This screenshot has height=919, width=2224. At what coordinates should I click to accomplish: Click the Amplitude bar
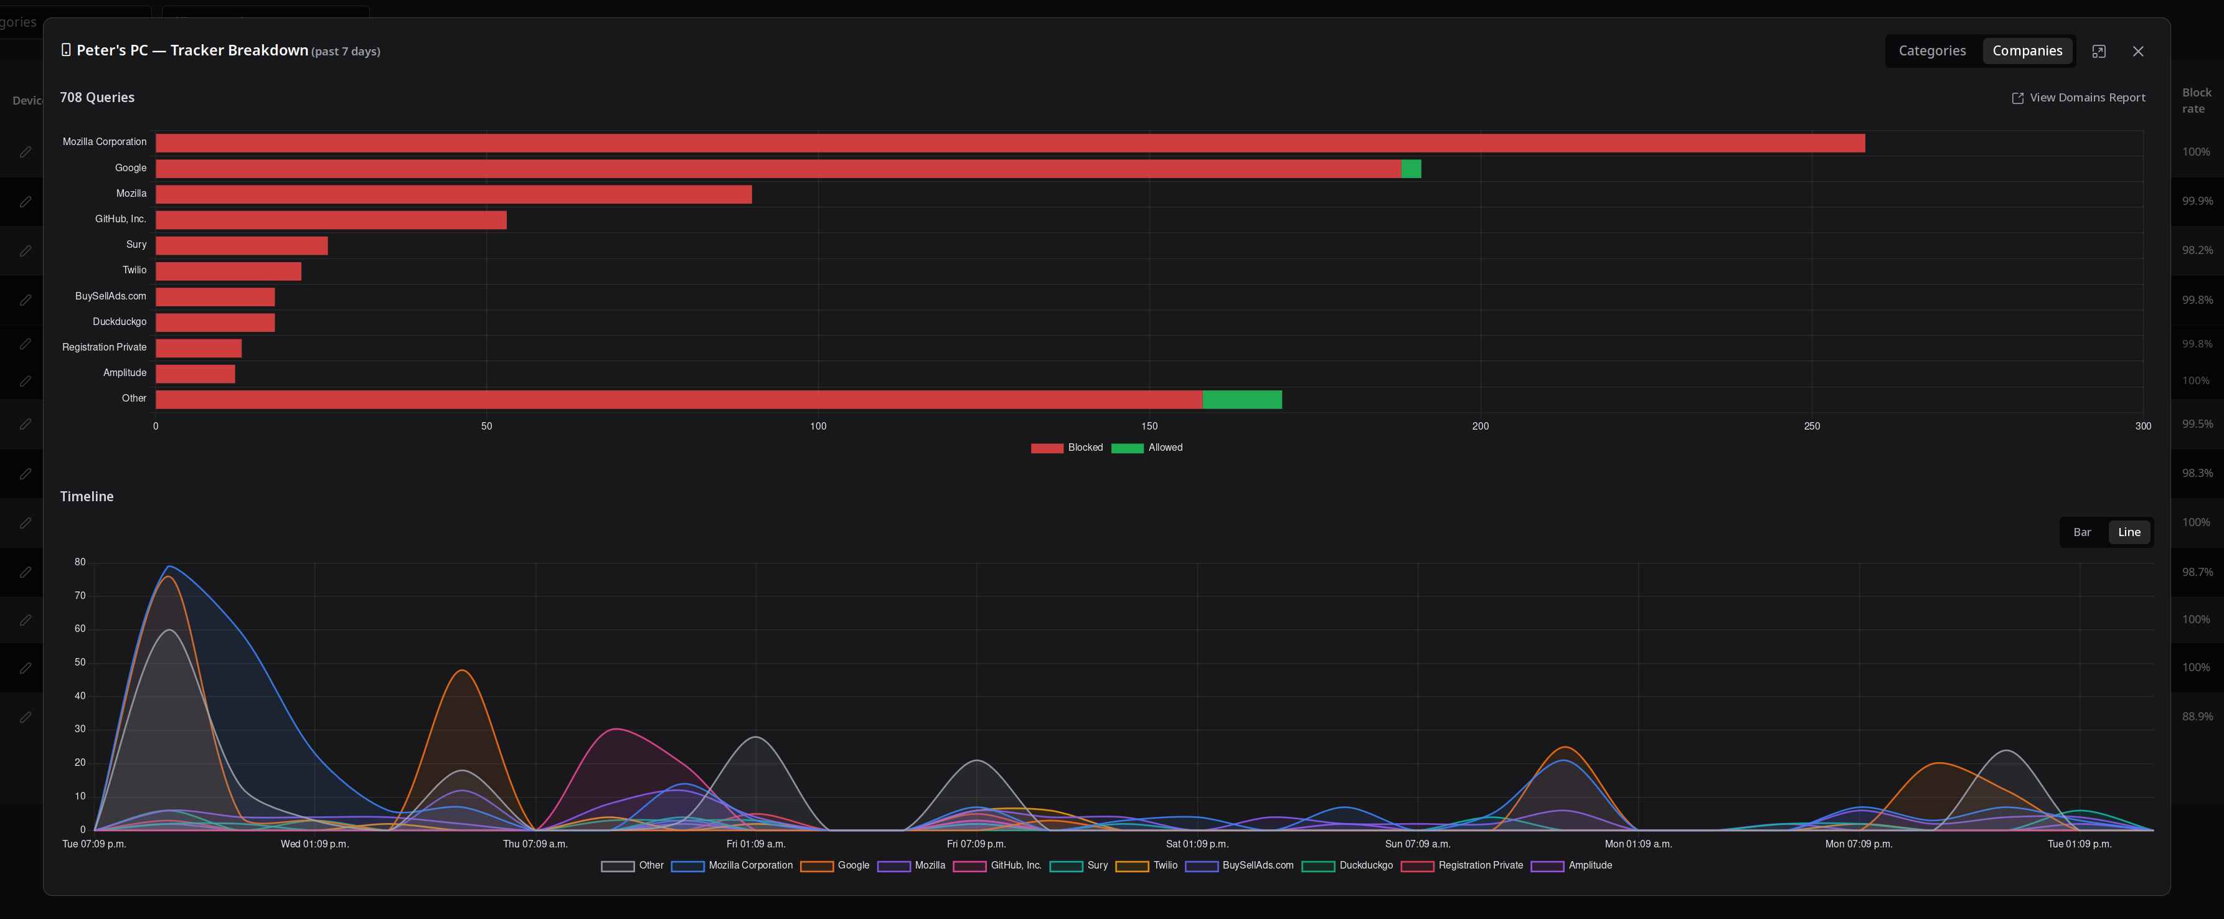click(x=195, y=374)
